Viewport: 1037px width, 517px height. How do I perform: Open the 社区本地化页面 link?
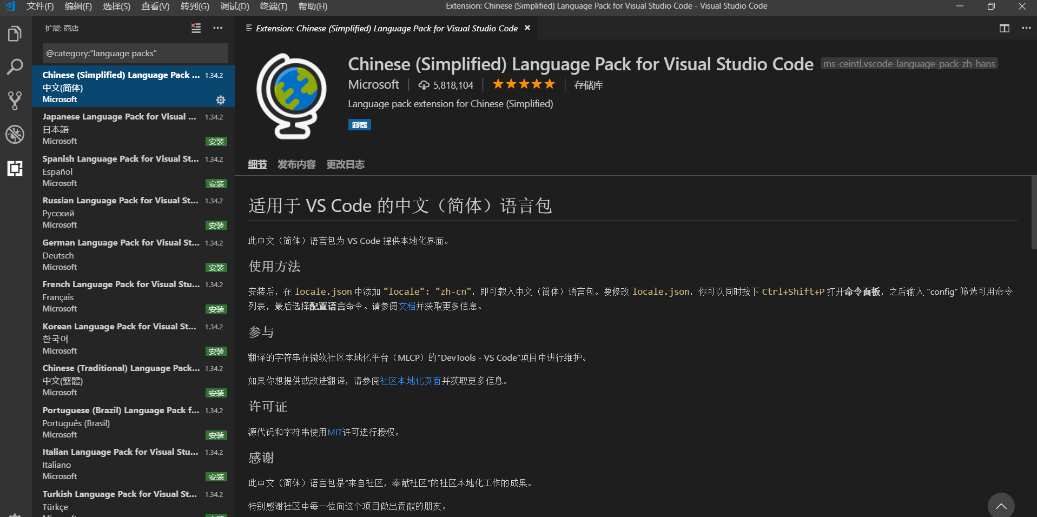coord(411,381)
